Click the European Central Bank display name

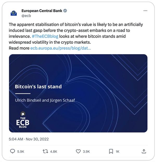click(42, 11)
